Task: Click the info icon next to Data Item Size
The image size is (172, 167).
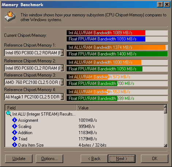Action: click(15, 145)
